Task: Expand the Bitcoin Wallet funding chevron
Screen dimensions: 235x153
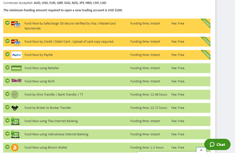Action: 7,147
